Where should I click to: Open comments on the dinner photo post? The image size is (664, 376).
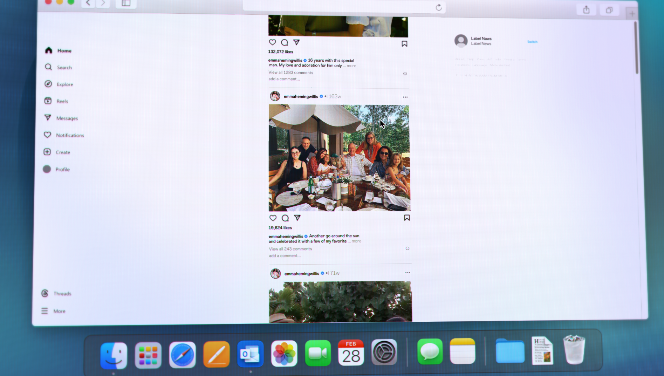tap(285, 218)
